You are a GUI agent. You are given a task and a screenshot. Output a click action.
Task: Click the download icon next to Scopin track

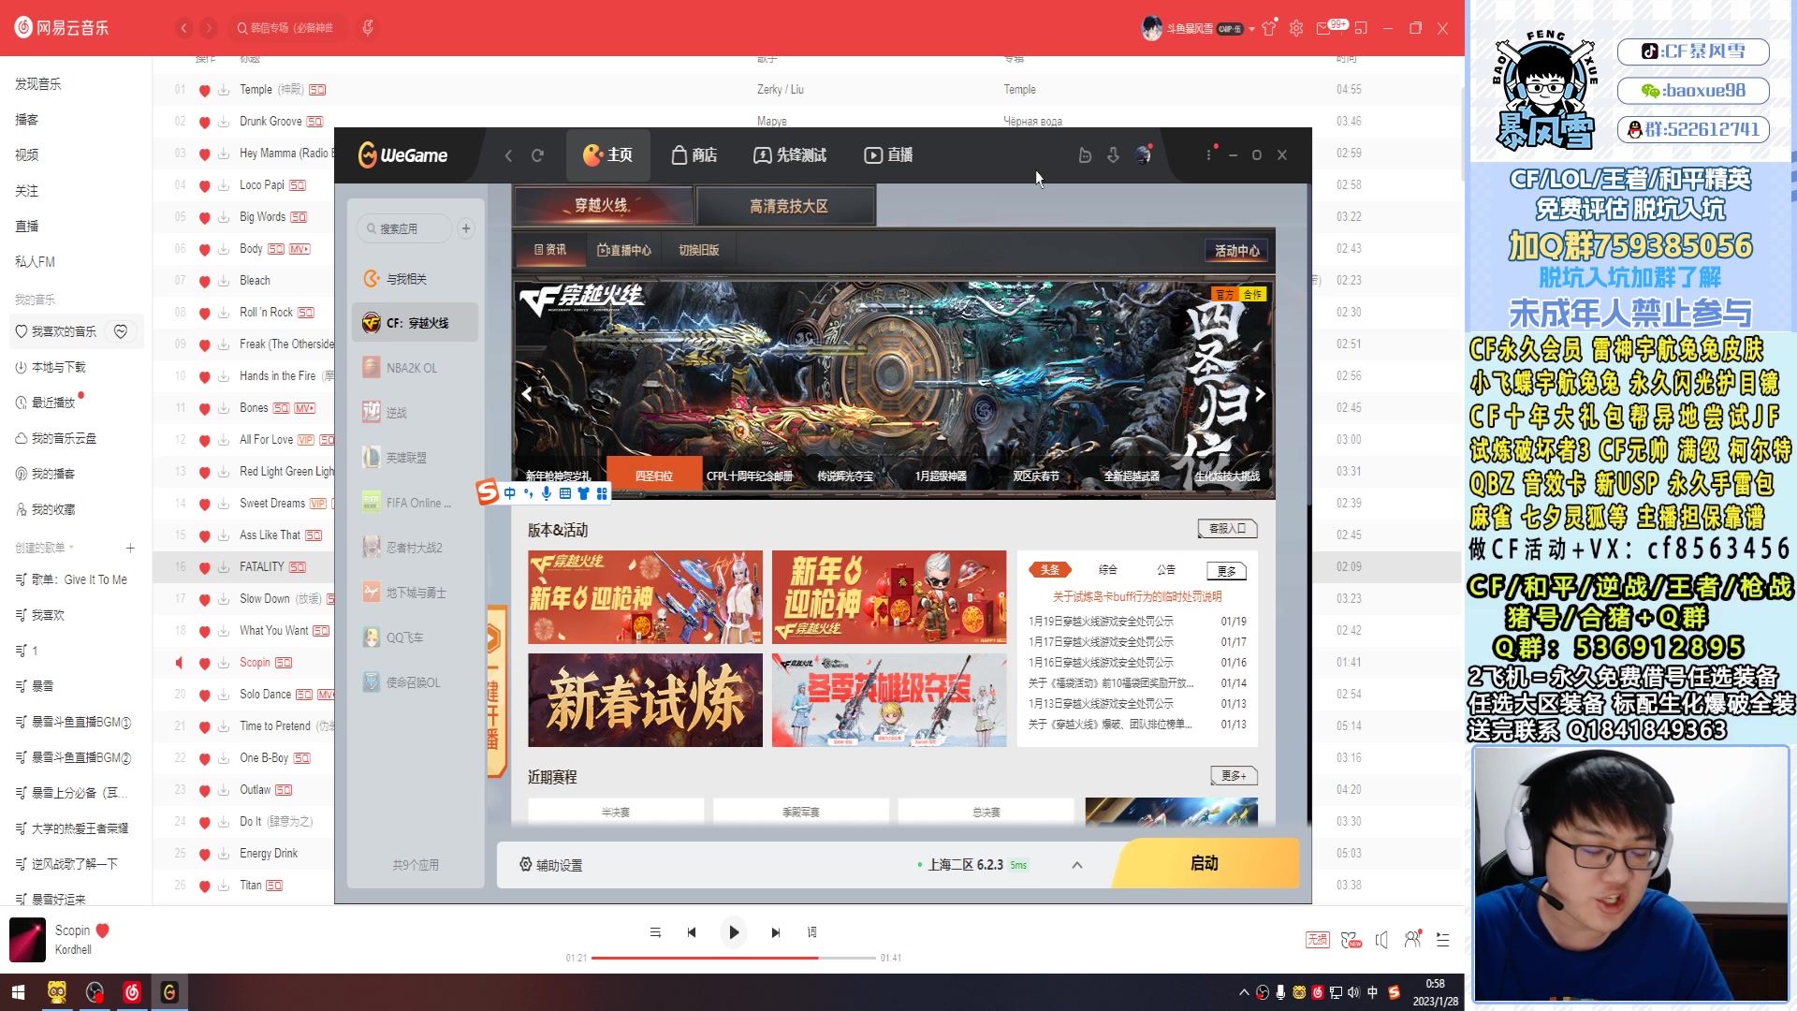coord(224,662)
